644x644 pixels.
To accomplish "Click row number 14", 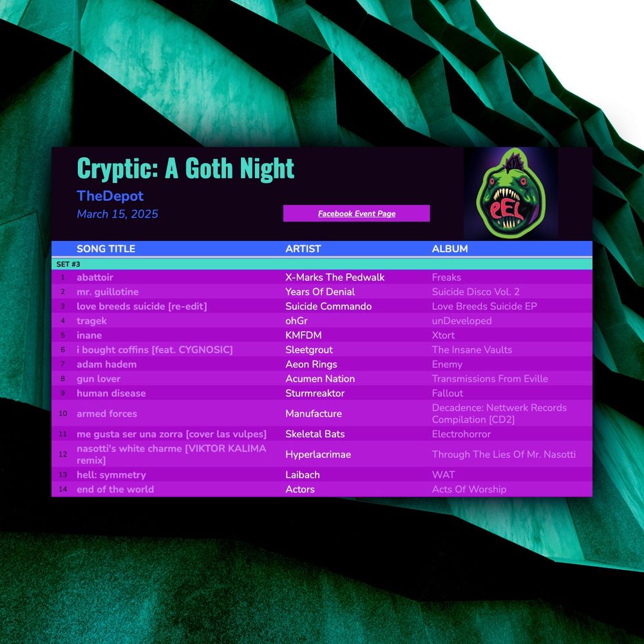I will 63,489.
